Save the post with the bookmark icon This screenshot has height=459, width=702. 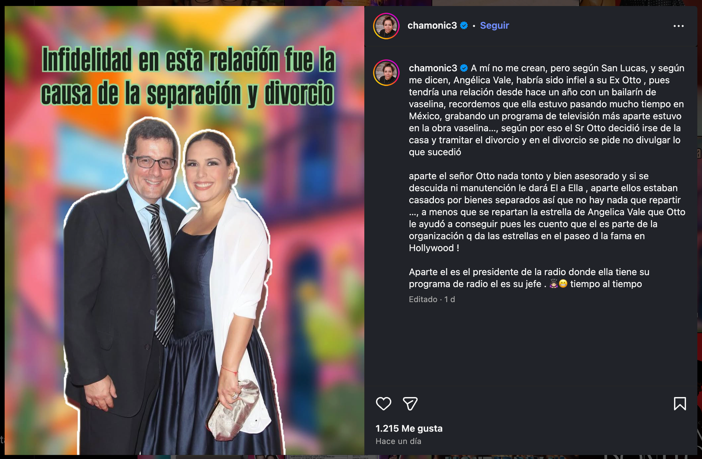680,404
